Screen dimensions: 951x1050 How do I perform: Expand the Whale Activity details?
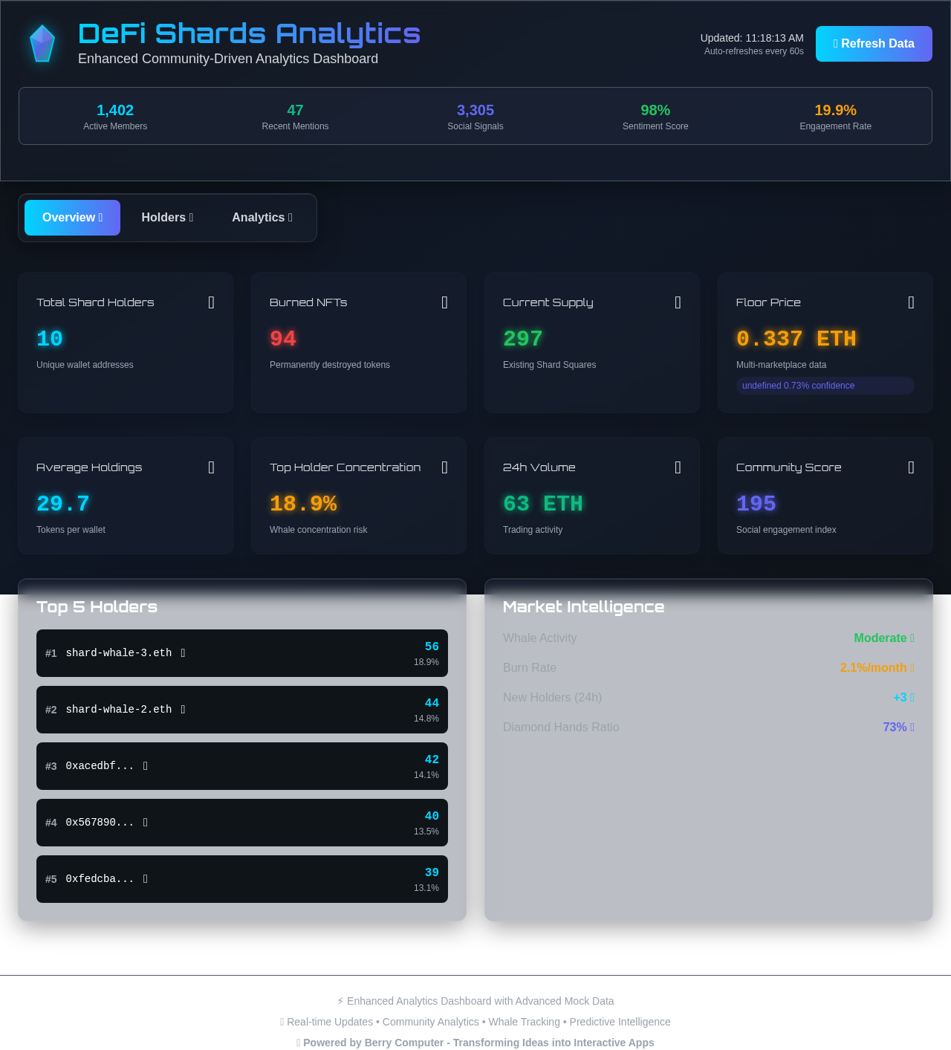pyautogui.click(x=912, y=638)
